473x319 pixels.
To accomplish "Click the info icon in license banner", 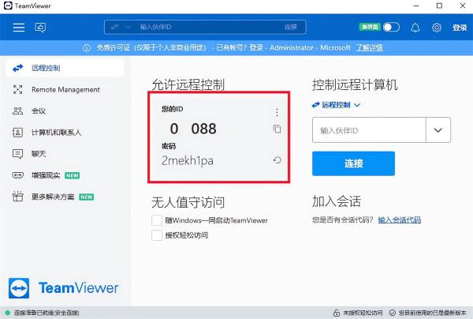I will pos(87,47).
